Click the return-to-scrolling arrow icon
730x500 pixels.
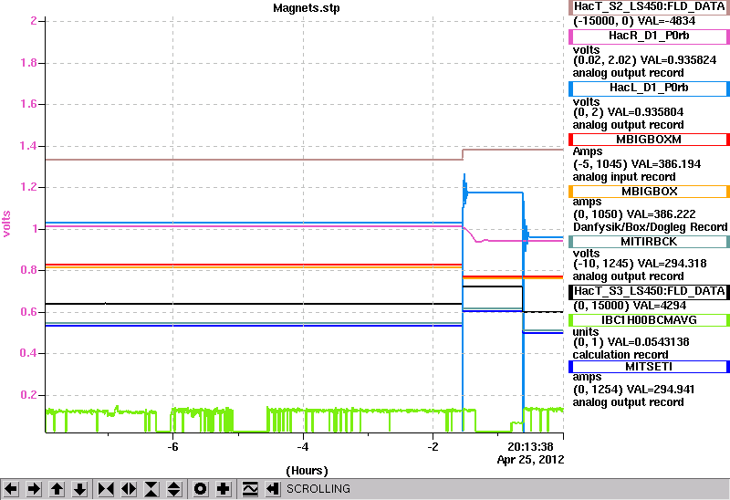pos(272,489)
